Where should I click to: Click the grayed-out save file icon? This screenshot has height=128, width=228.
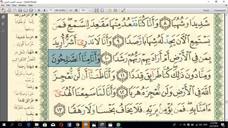(15, 10)
